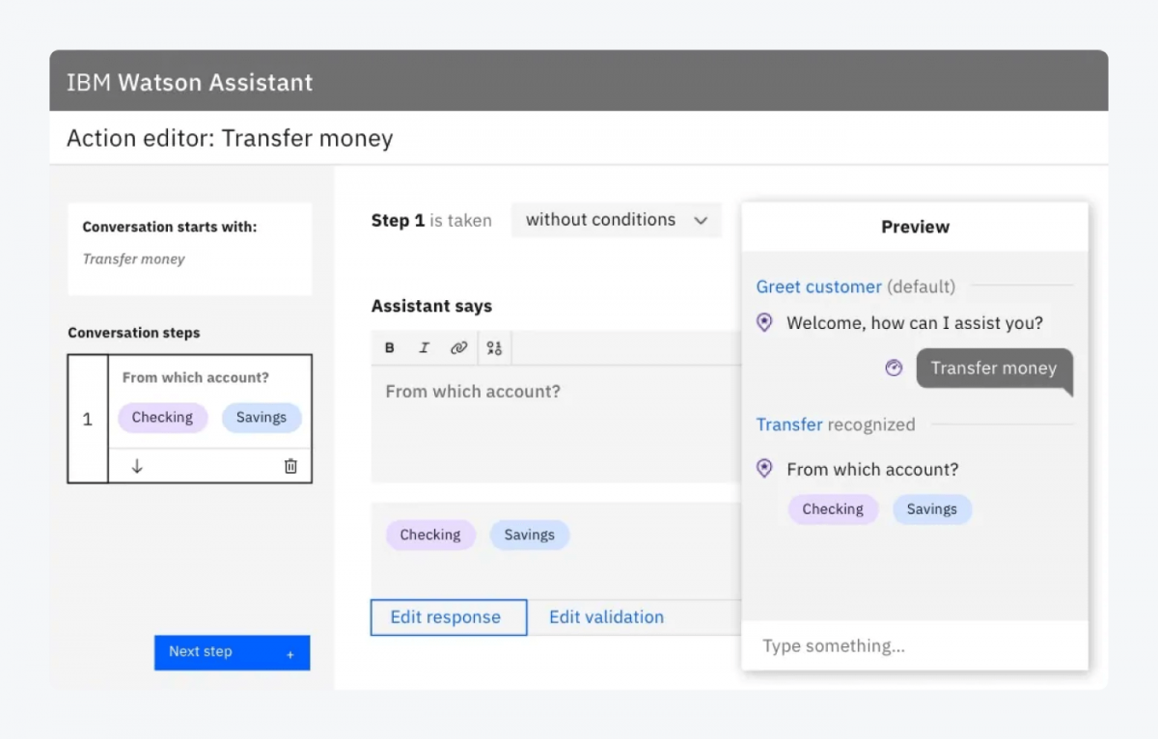
Task: Open the insert variable icon in the toolbar
Action: tap(494, 347)
